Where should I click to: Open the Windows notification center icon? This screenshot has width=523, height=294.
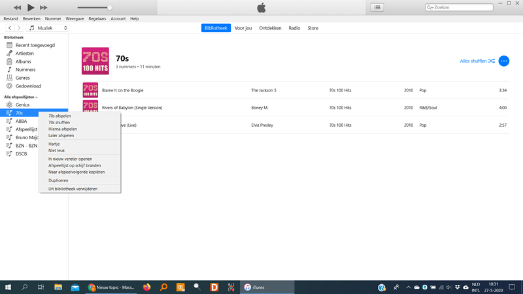tap(512, 287)
